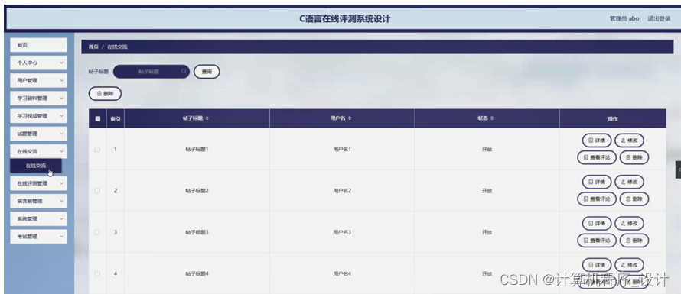Click the row 删除 button for 帖子标题3
The width and height of the screenshot is (681, 294).
pyautogui.click(x=634, y=241)
